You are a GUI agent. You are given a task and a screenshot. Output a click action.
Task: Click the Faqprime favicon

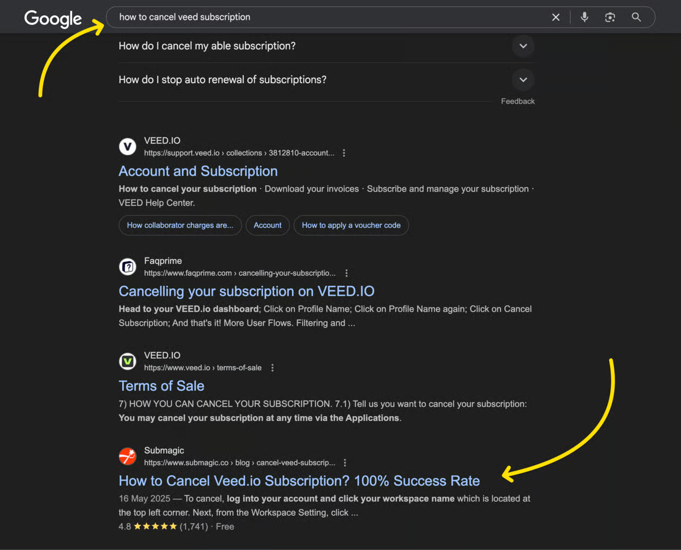tap(128, 267)
